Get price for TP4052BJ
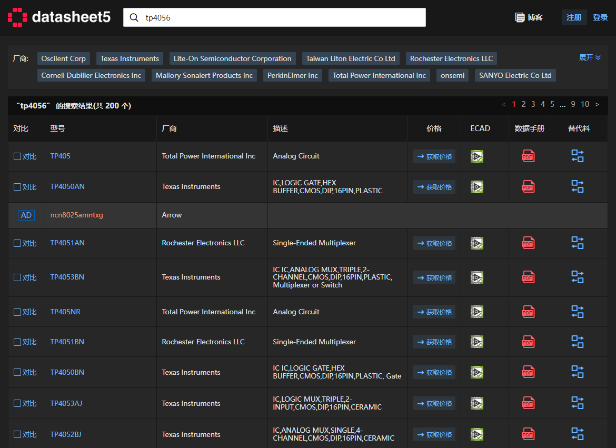Viewport: 616px width, 448px height. (x=434, y=434)
